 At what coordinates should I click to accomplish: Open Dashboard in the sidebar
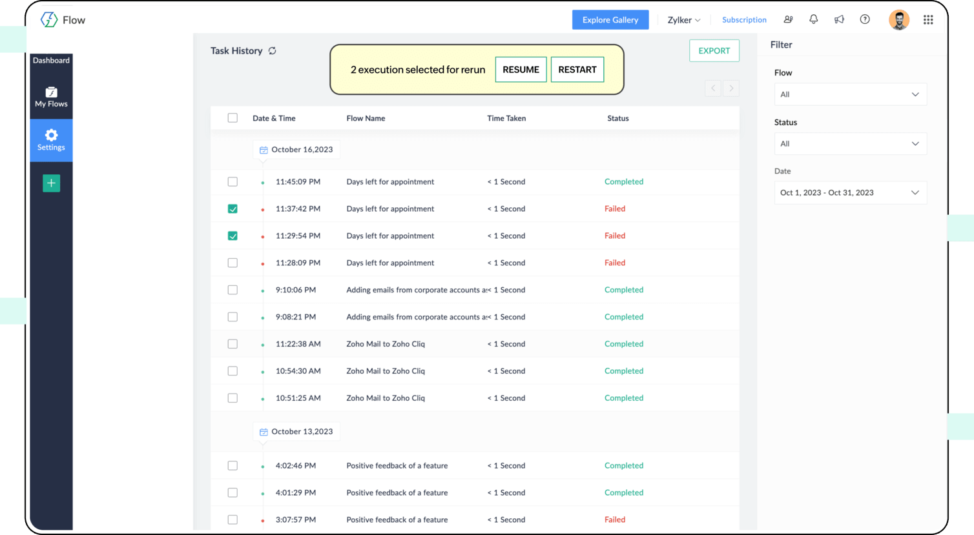[x=51, y=61]
